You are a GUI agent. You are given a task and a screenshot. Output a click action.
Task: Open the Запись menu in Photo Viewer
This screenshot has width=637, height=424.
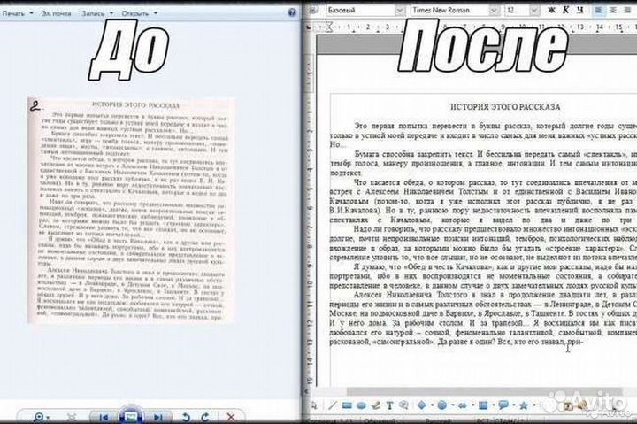pos(97,13)
